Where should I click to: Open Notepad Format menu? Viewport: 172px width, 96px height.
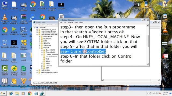(70, 23)
